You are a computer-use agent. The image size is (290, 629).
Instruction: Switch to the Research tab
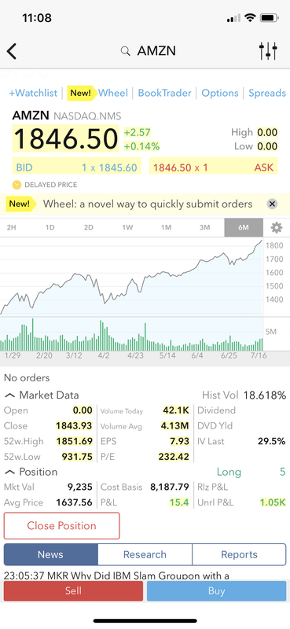145,554
